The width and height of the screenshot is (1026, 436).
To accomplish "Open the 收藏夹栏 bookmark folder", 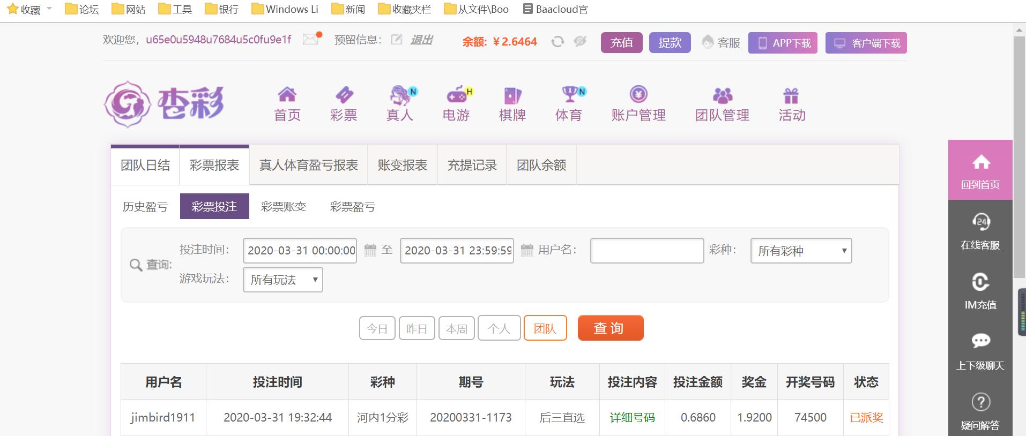I will [x=404, y=9].
